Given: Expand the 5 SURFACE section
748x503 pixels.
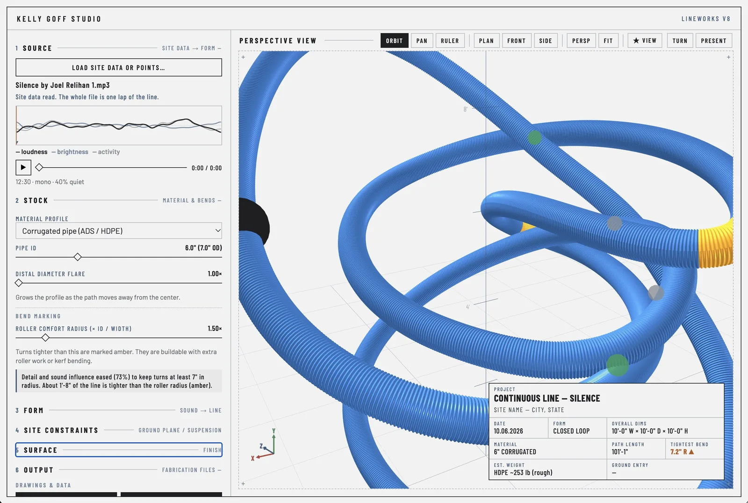Looking at the screenshot, I should pos(119,450).
